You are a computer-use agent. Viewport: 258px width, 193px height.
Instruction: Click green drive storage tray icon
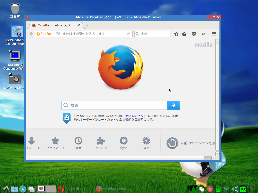(x=218, y=189)
